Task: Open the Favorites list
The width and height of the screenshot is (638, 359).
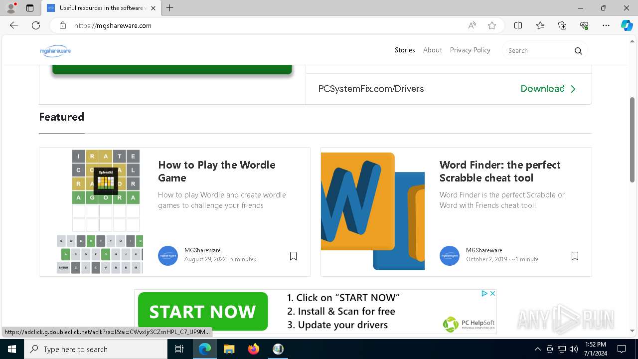Action: pos(540,25)
